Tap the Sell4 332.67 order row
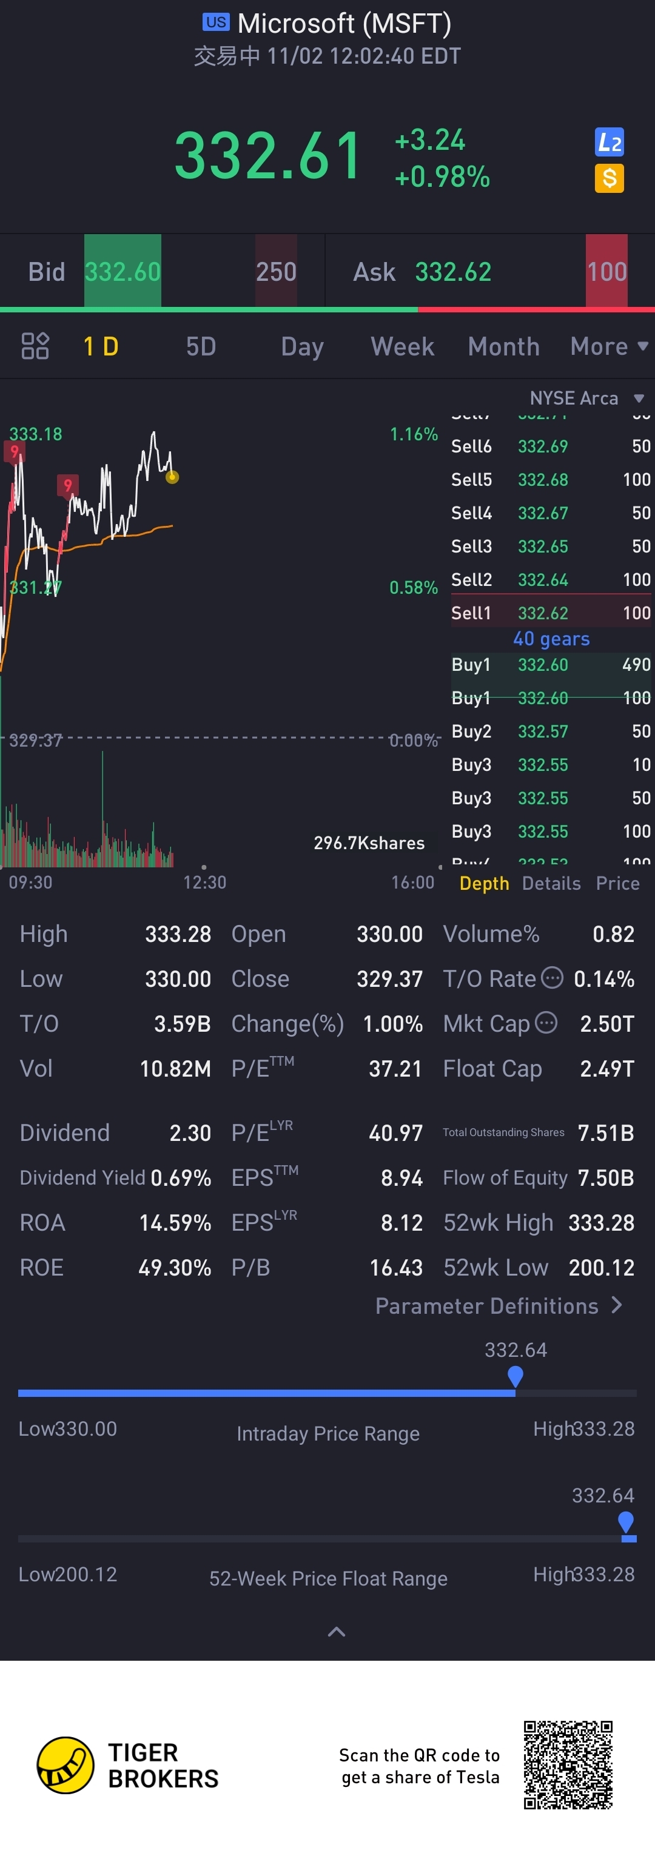Screen dimensions: 655x1870 pos(551,513)
